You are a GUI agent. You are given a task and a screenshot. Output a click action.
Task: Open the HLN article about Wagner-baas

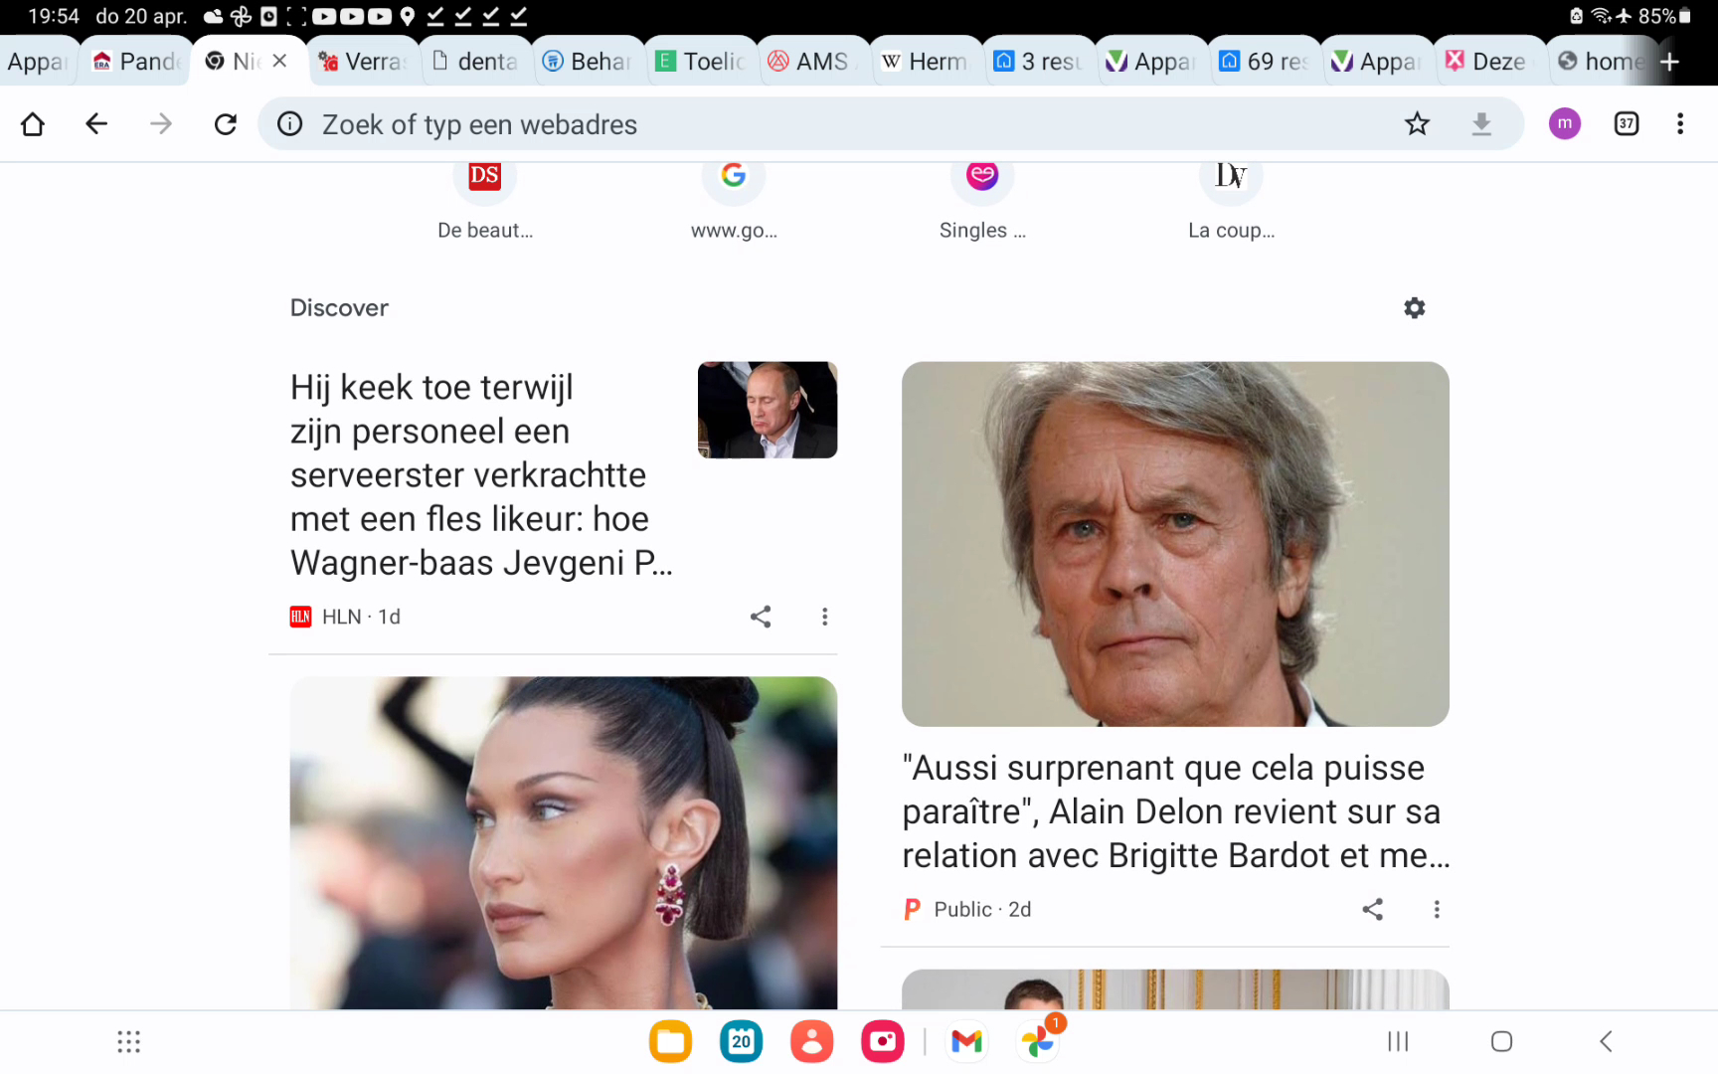click(x=481, y=475)
